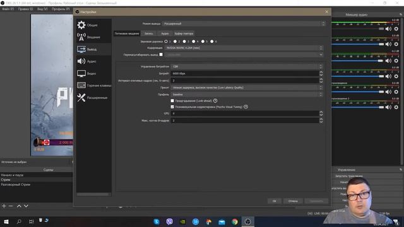Click the OBS Studio taskbar icon
The height and width of the screenshot is (227, 404).
[247, 221]
